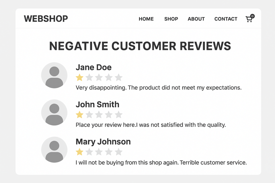Click second star in Mary Johnson's rating

[x=89, y=152]
